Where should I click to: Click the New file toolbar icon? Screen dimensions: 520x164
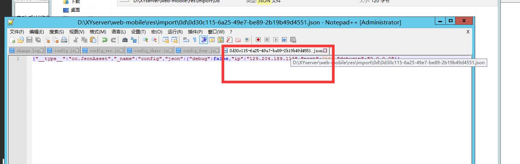point(12,40)
